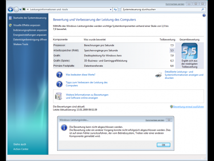214x161 pixels.
Task: Minimize the control panel window
Action: click(189, 4)
